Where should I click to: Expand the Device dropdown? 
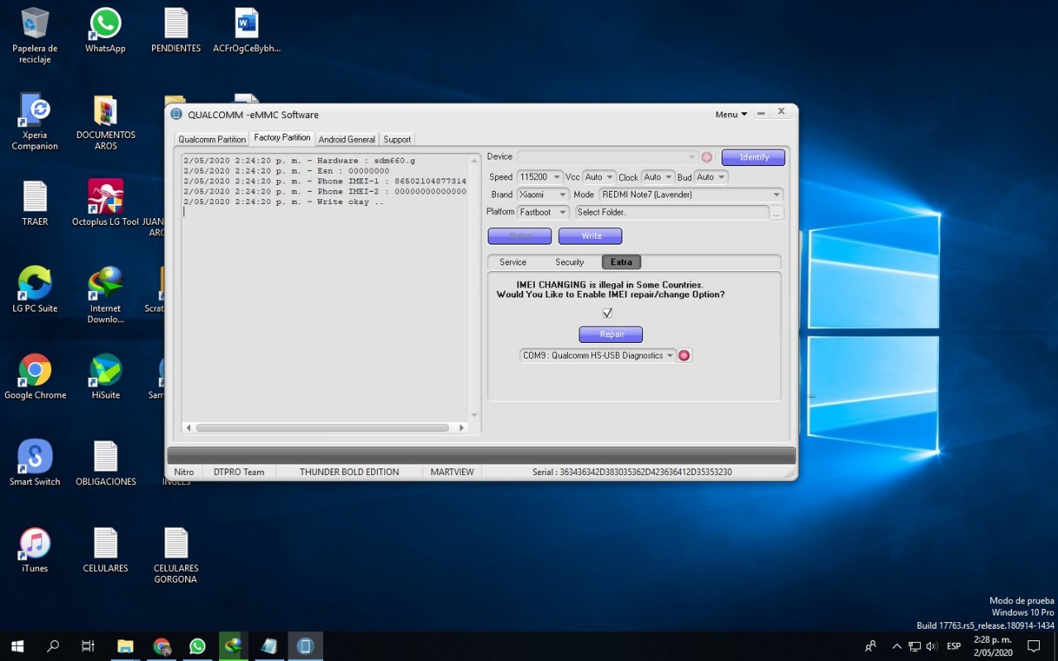(608, 157)
